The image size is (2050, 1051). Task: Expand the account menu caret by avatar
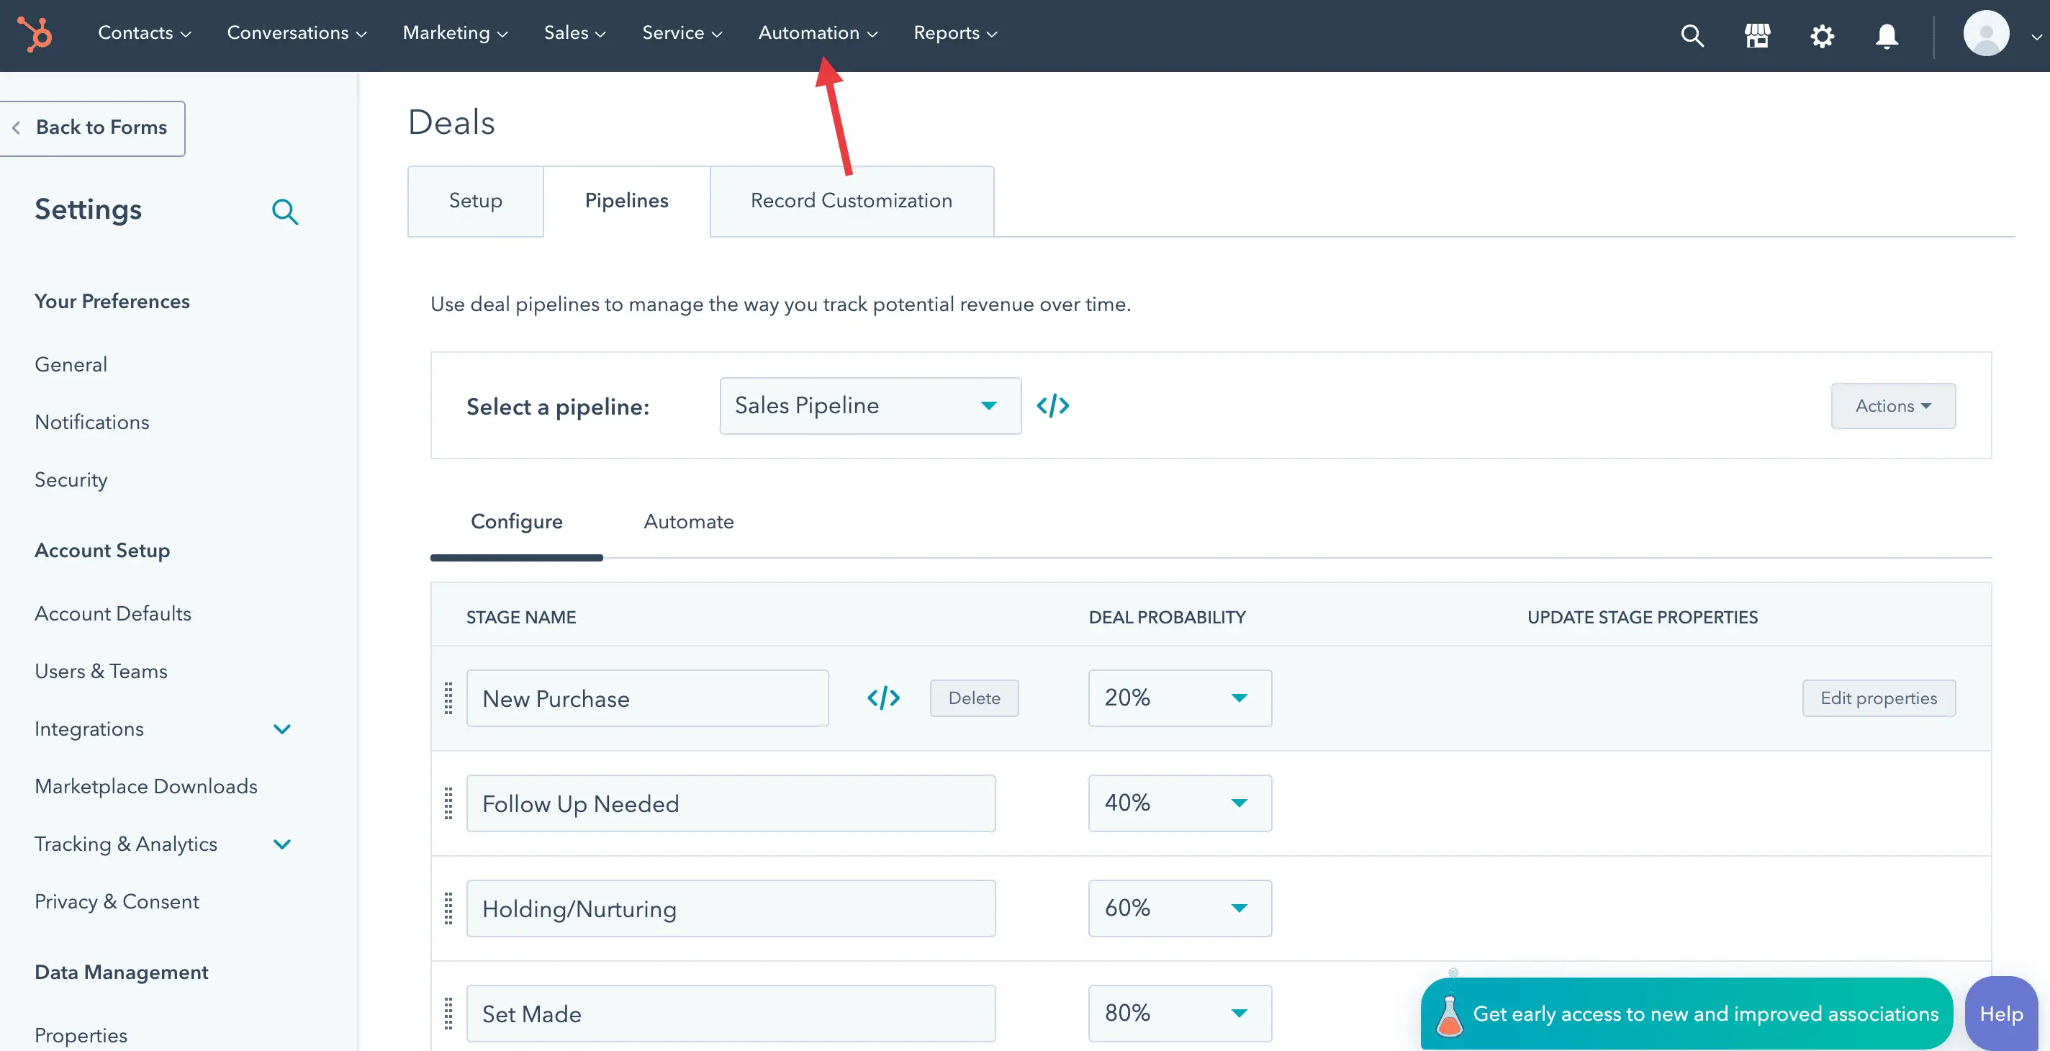click(2036, 36)
